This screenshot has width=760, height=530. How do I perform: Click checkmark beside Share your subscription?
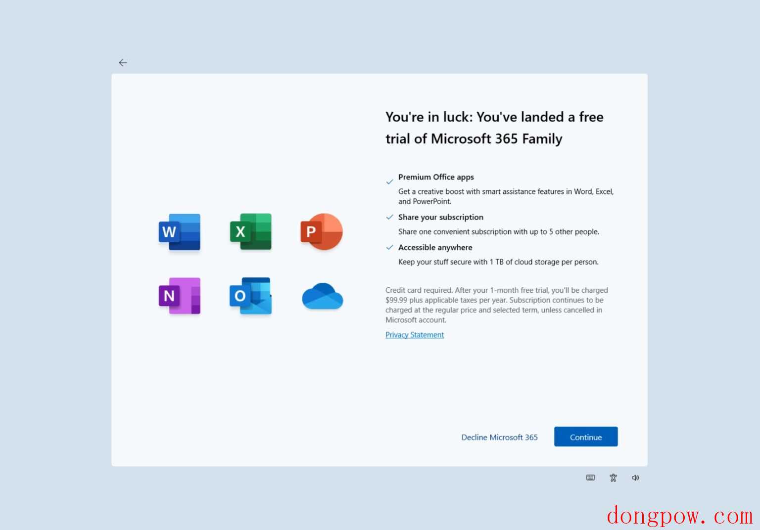point(389,217)
